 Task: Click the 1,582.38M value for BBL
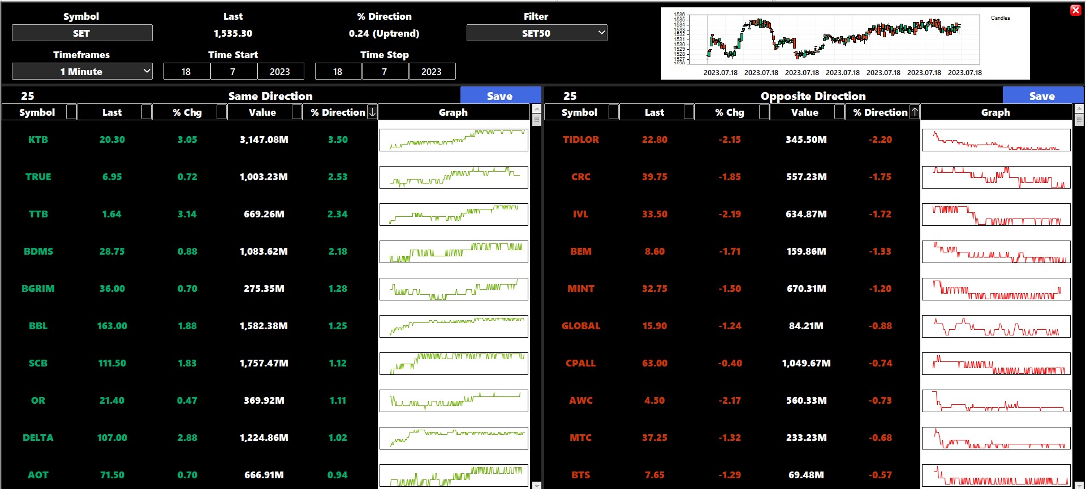tap(264, 326)
